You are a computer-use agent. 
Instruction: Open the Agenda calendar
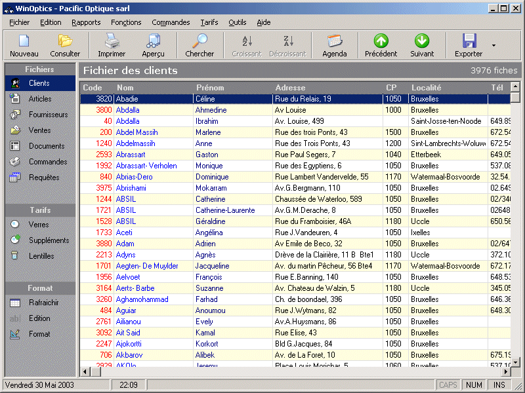click(335, 41)
